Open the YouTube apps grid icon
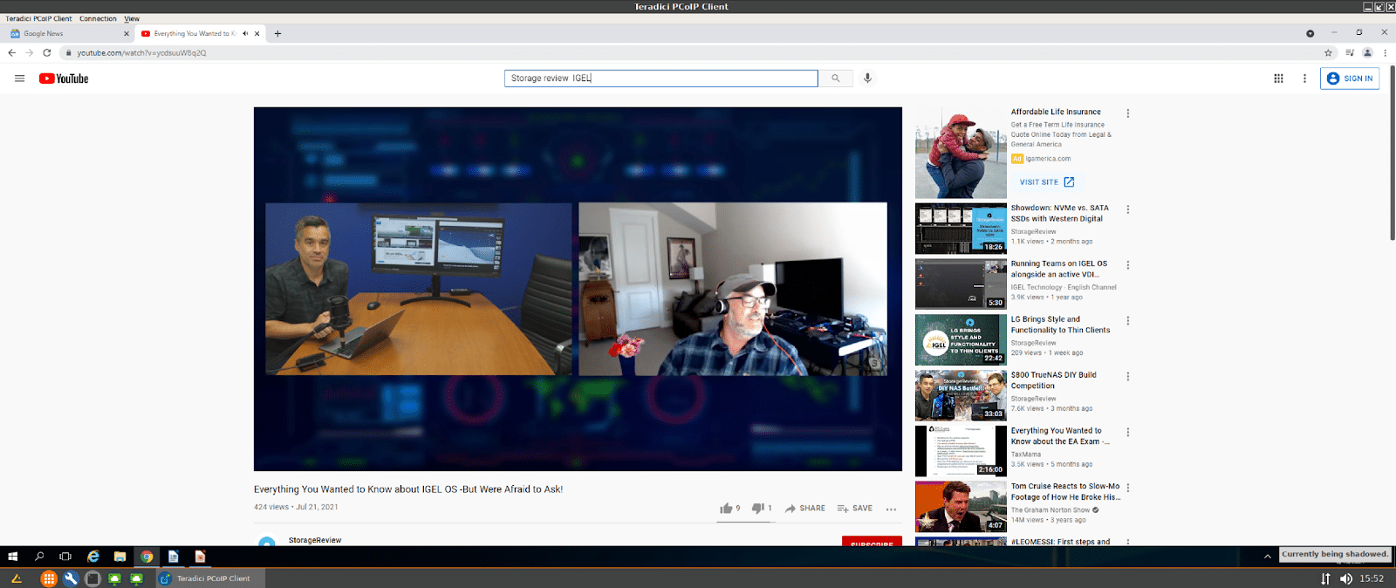The height and width of the screenshot is (588, 1396). click(1278, 79)
